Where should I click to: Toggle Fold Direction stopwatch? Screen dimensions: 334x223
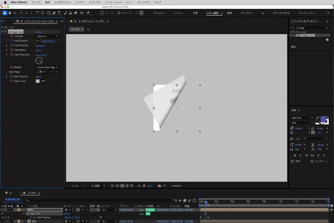pos(12,46)
